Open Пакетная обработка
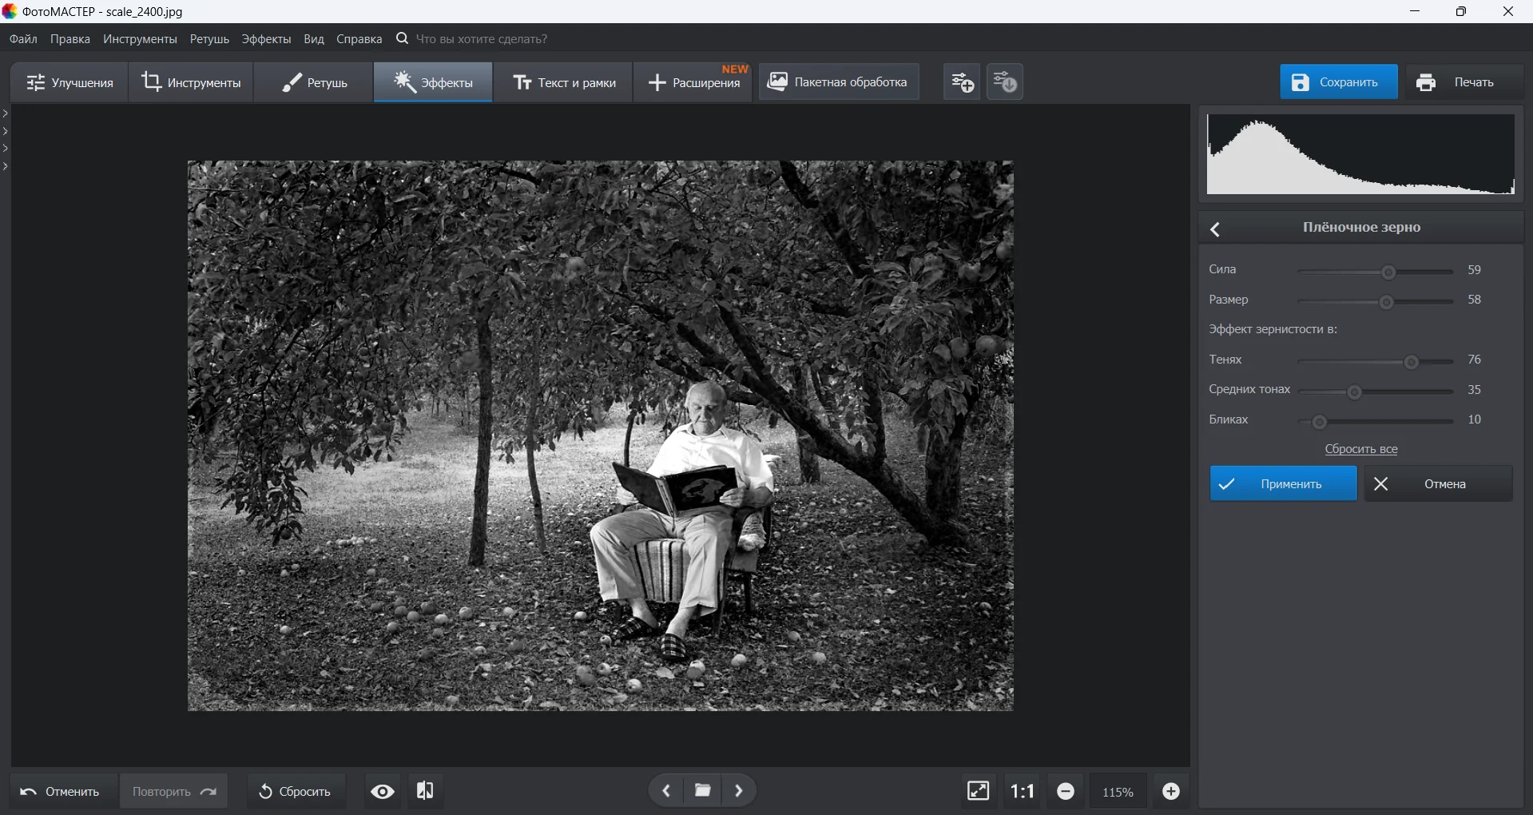Screen dimensions: 1533x815 click(x=839, y=81)
